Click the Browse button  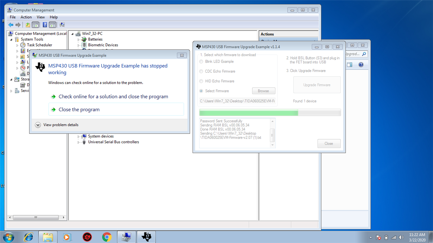tap(264, 91)
